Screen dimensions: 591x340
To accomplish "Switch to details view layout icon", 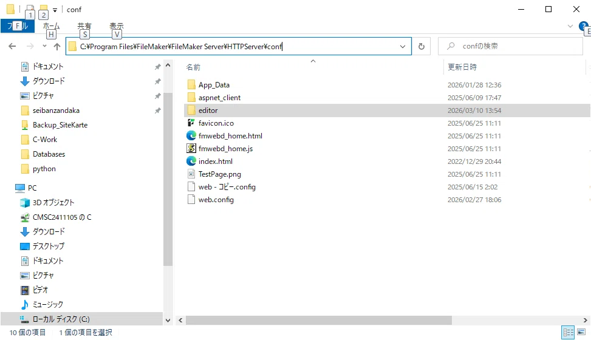I will pos(568,333).
